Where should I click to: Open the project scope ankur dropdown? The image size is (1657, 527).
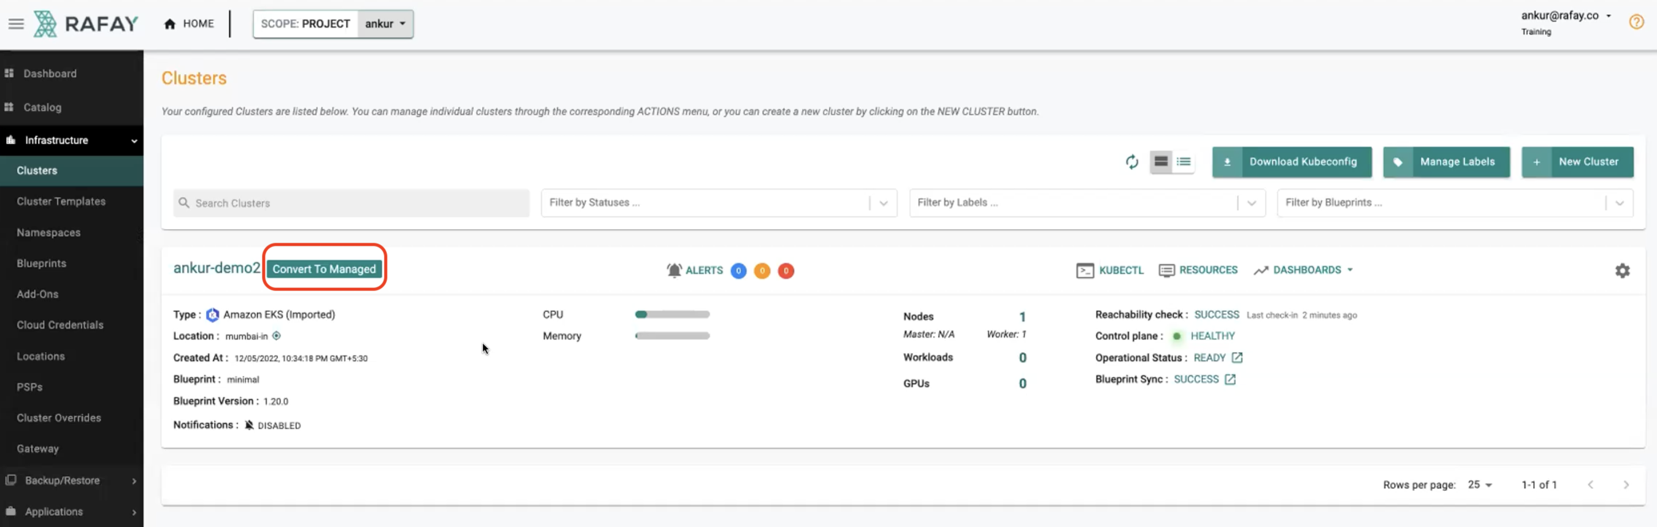(385, 25)
